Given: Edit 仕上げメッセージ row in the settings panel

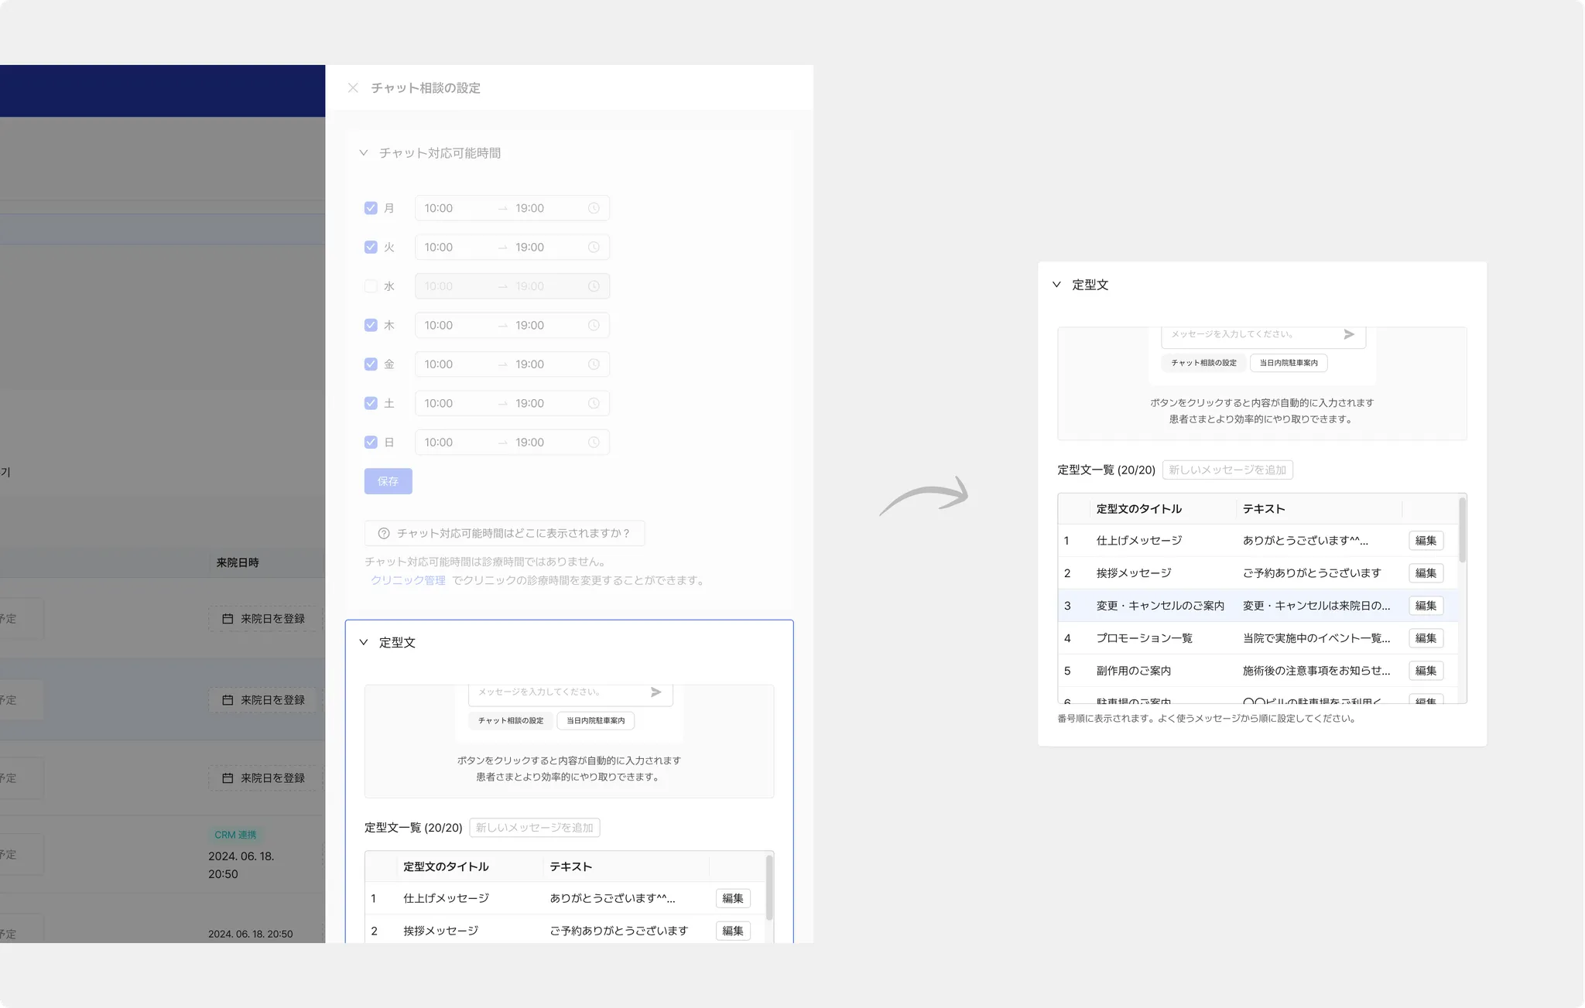Looking at the screenshot, I should pos(733,899).
